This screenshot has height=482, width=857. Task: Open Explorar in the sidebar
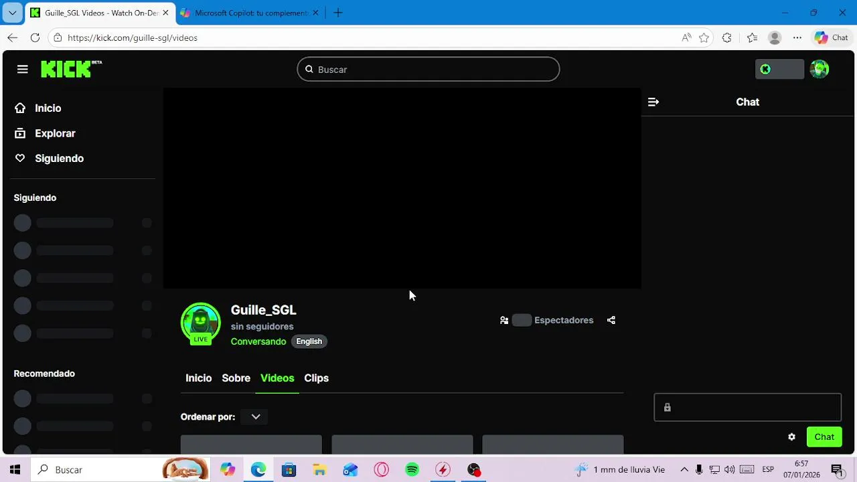click(x=55, y=133)
